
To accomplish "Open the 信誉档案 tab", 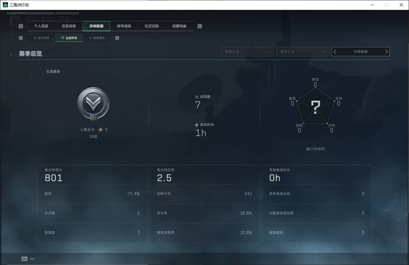I will [179, 26].
